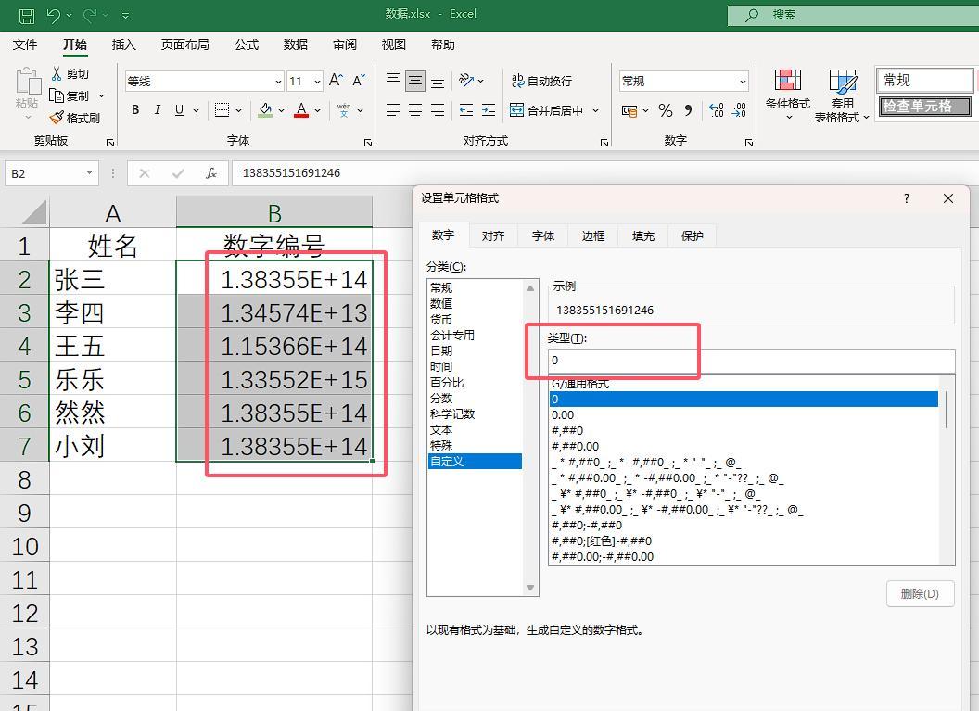Apply the red font color

tap(301, 110)
